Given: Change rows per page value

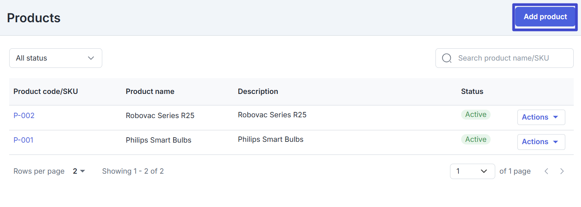Looking at the screenshot, I should (79, 171).
